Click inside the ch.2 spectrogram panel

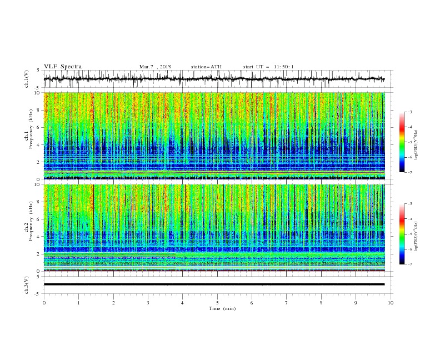[214, 228]
